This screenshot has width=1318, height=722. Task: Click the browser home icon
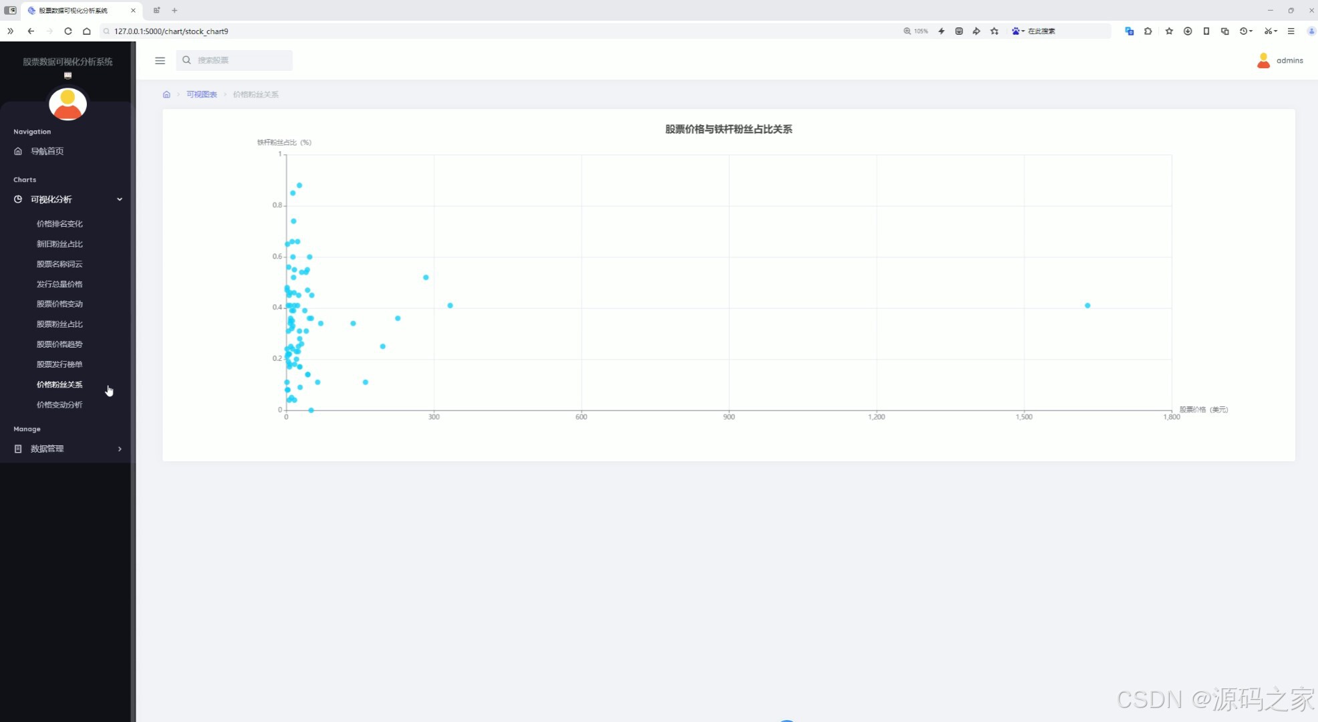(x=87, y=31)
